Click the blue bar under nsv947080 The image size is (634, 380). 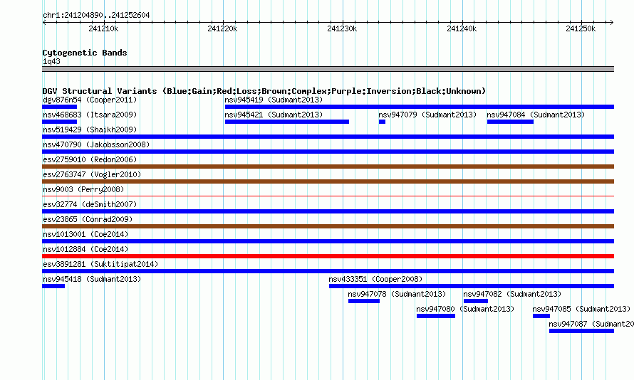coord(436,316)
